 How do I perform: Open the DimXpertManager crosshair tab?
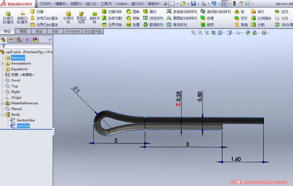27,40
